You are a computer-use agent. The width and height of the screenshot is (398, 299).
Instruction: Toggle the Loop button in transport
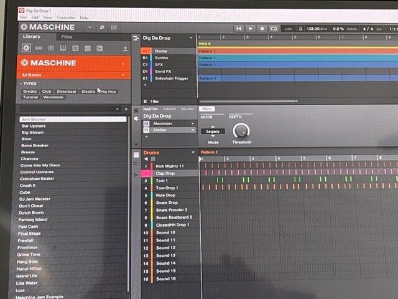(x=274, y=29)
